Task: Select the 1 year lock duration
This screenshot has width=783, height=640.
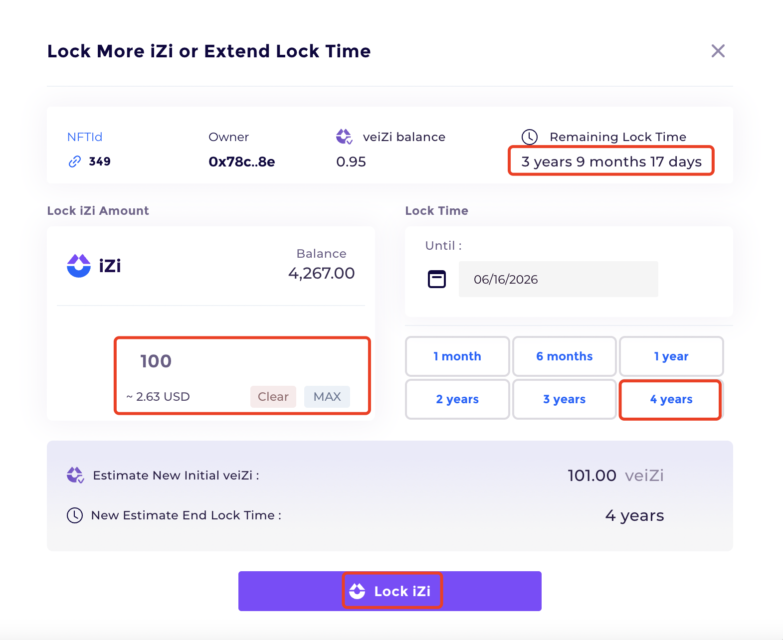Action: tap(671, 356)
